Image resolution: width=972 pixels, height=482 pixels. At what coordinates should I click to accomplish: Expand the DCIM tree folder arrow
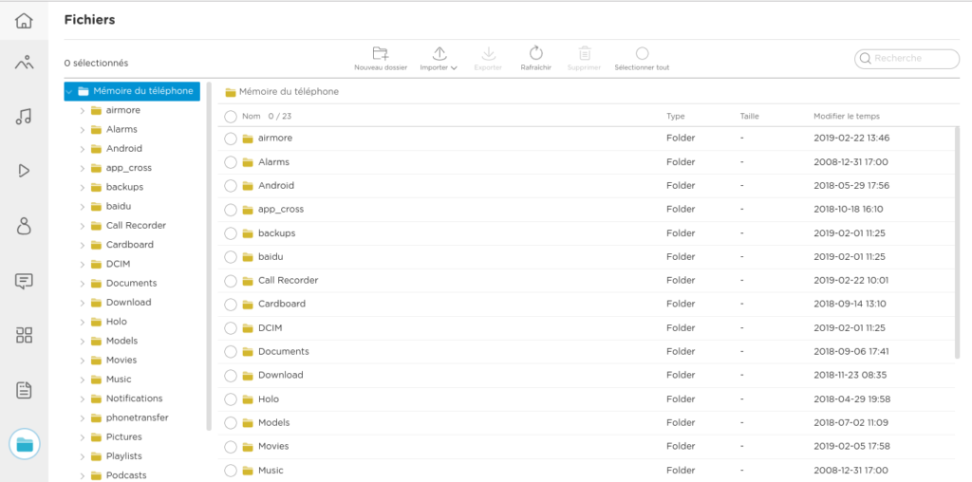point(82,265)
